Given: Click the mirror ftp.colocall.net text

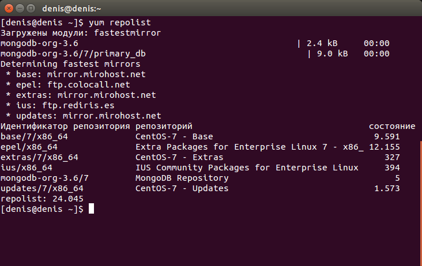Looking at the screenshot, I should (89, 85).
